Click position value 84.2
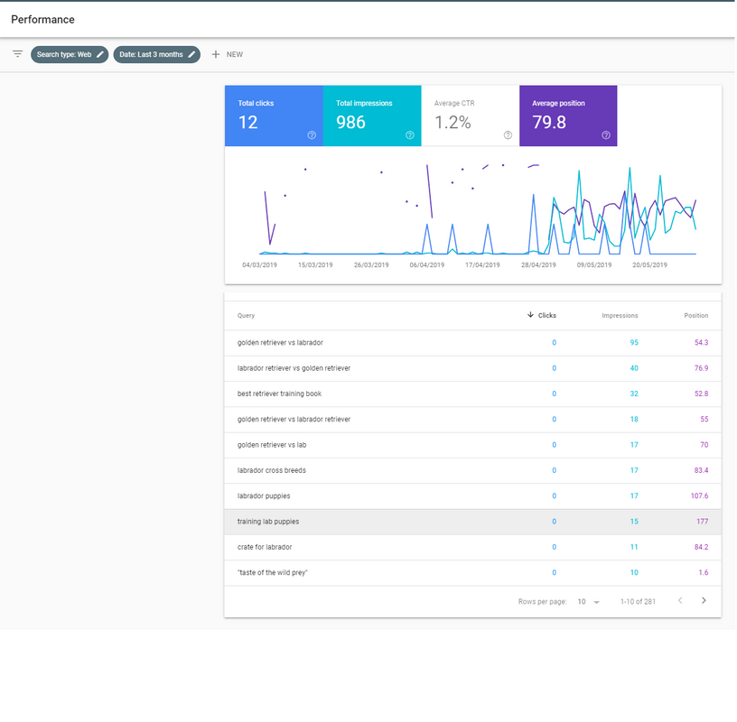 click(701, 547)
